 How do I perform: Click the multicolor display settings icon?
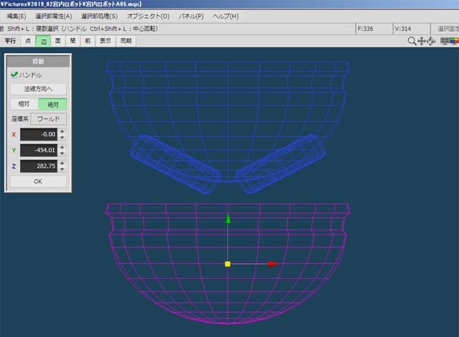click(454, 41)
